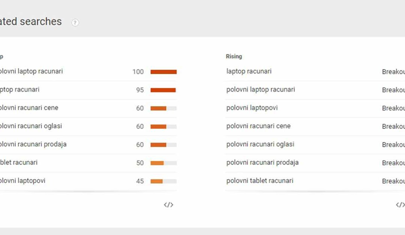Click the help question mark icon
Screen dimensions: 405x235
tap(75, 22)
